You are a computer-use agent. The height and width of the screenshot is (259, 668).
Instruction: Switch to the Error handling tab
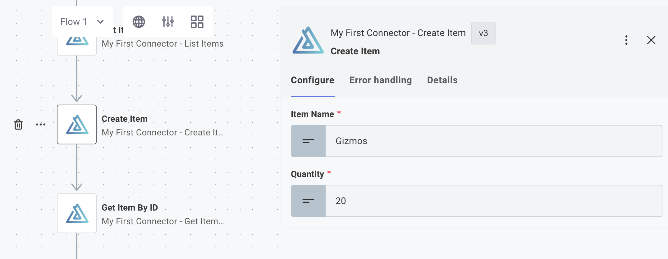(x=381, y=80)
